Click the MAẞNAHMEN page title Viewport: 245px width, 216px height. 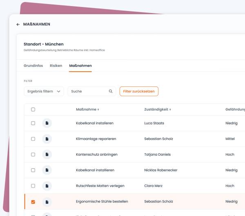37,24
